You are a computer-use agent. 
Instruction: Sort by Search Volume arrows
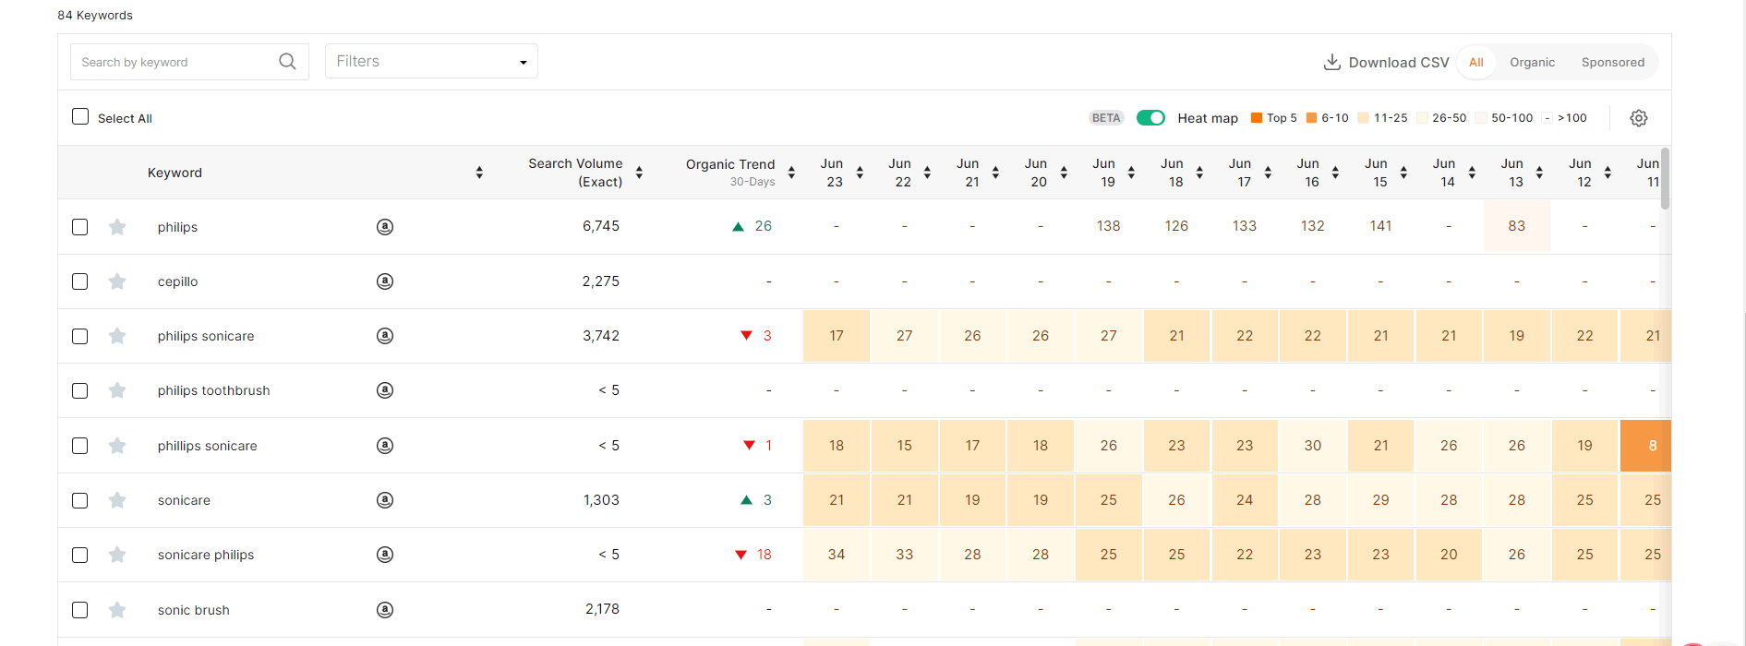(639, 173)
